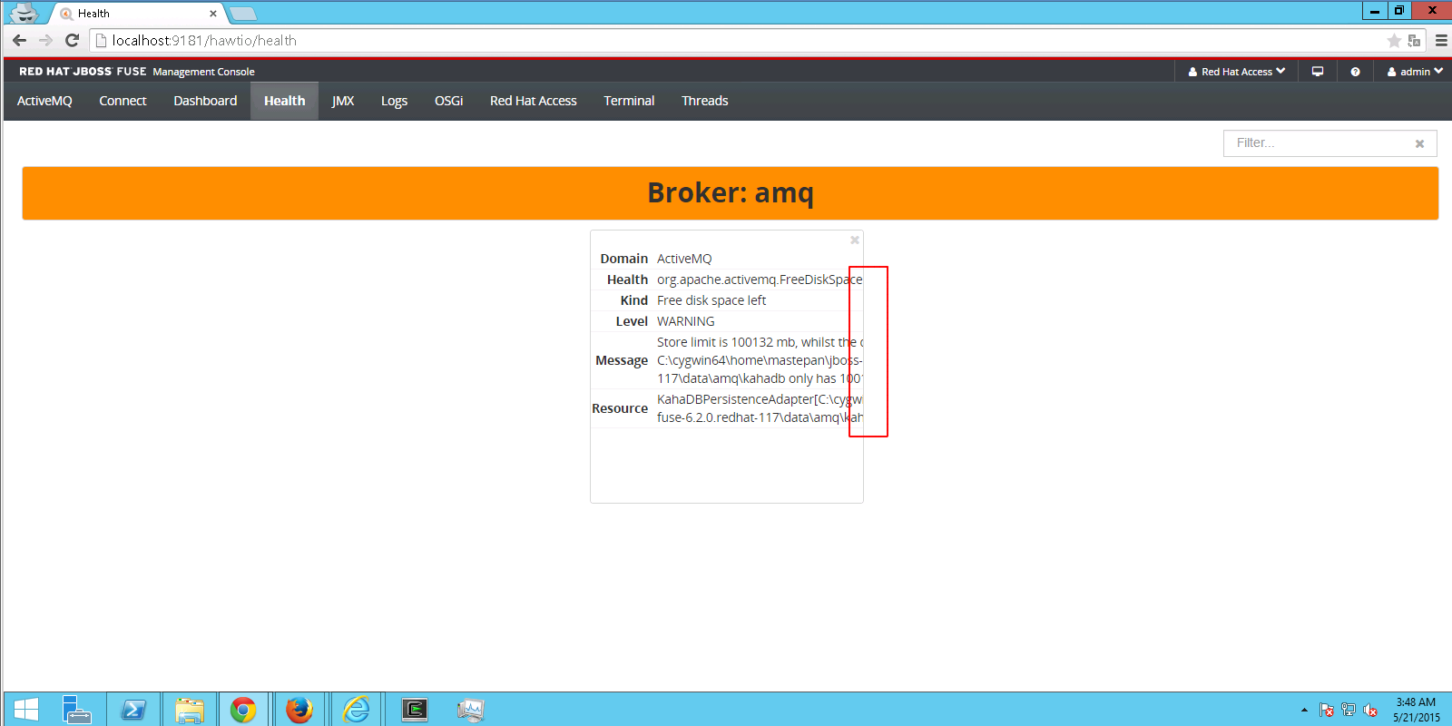Open the terminal window icon on the taskbar
The height and width of the screenshot is (726, 1452).
pos(415,710)
